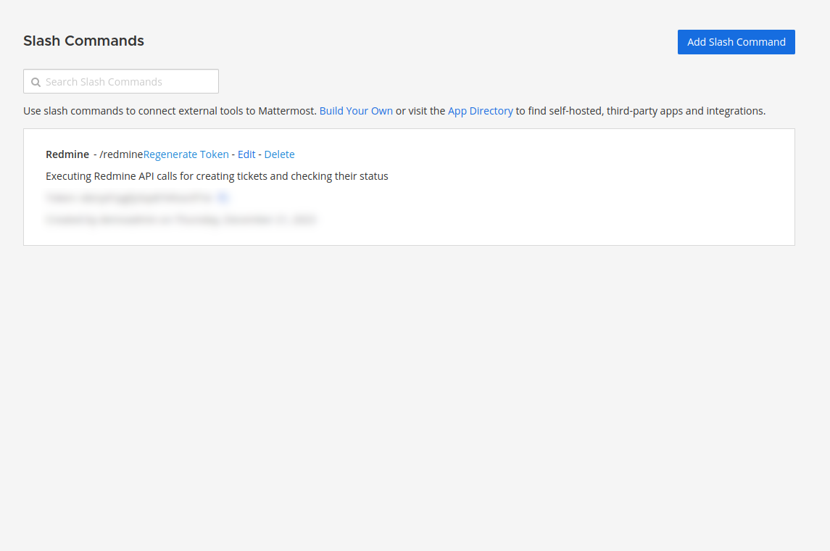Visit the App Directory link
The width and height of the screenshot is (830, 551).
pos(480,111)
